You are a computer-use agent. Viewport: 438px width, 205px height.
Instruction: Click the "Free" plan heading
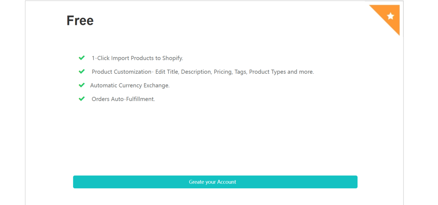coord(80,20)
